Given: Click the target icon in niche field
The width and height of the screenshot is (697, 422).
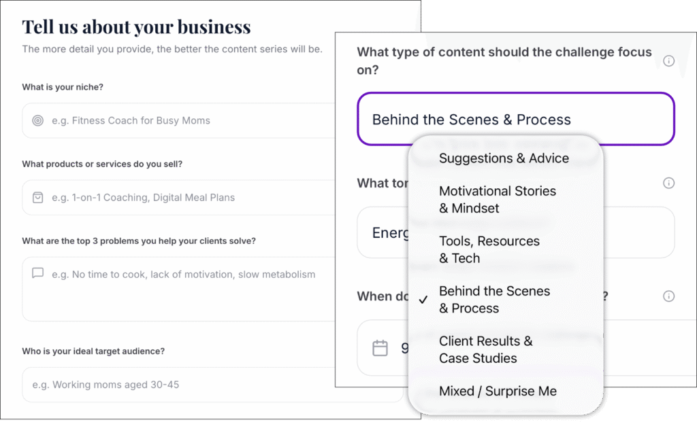Looking at the screenshot, I should pos(38,121).
